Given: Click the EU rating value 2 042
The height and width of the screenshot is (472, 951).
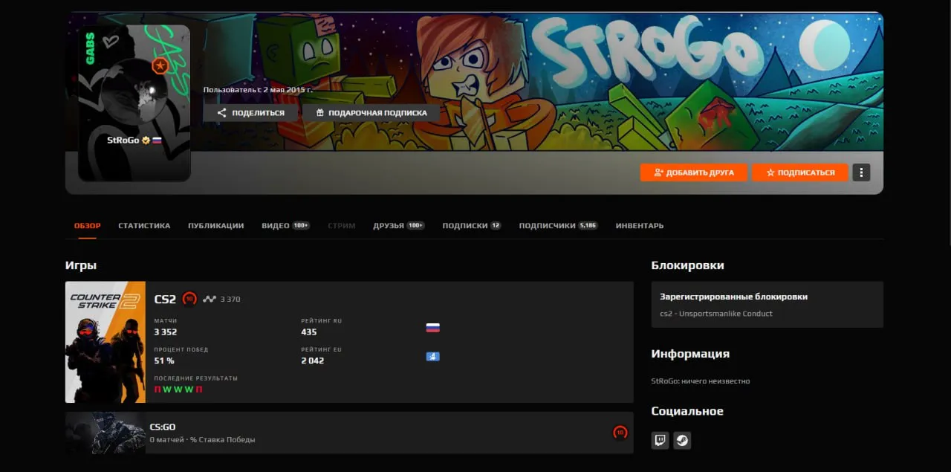Looking at the screenshot, I should tap(313, 361).
